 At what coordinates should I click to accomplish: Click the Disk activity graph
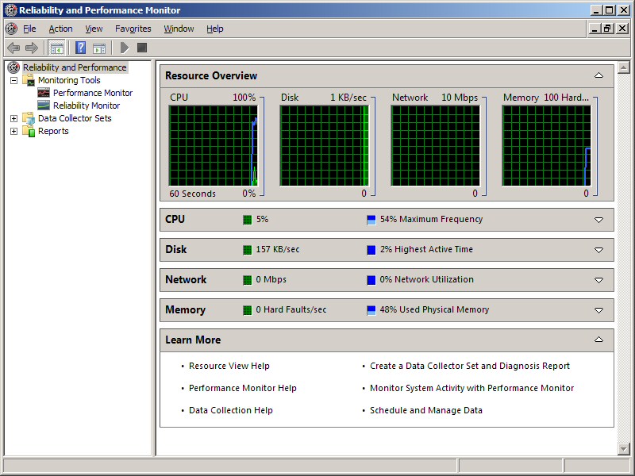pyautogui.click(x=325, y=146)
